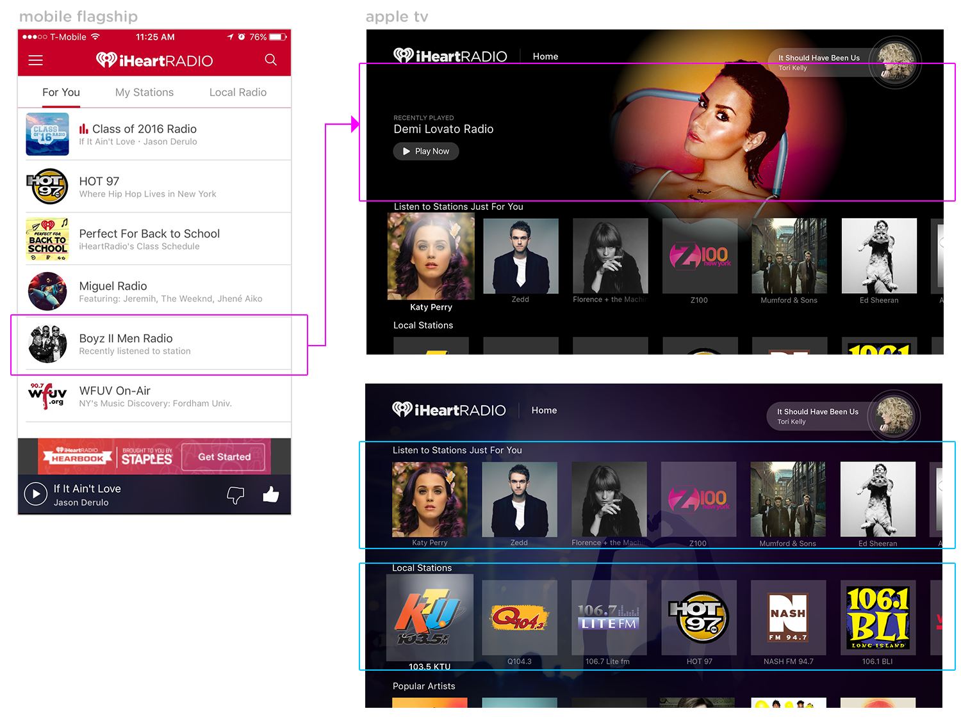Tap the search magnifier in the mobile header

coord(271,60)
